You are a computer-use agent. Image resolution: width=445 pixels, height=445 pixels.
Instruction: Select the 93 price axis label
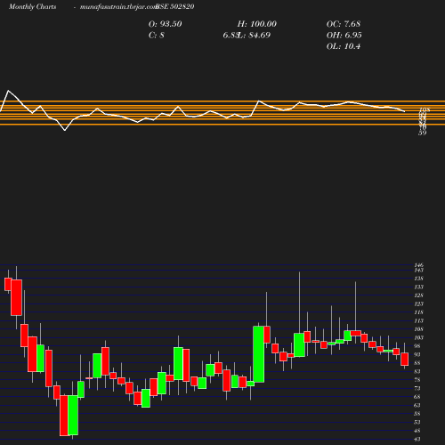tap(417, 354)
